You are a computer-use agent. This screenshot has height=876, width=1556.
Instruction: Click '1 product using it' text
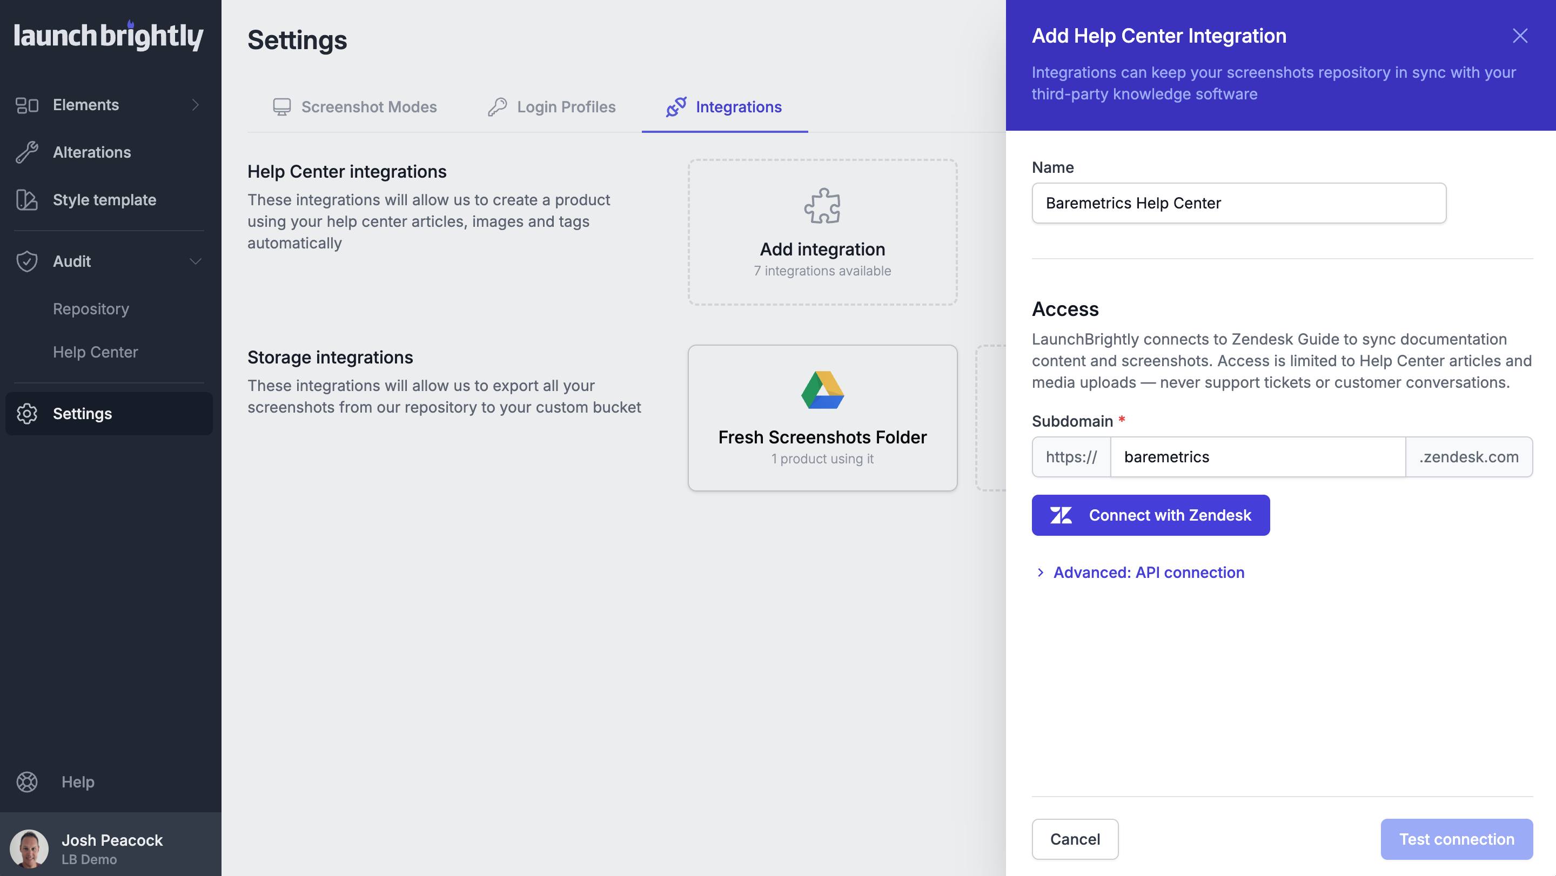[822, 459]
